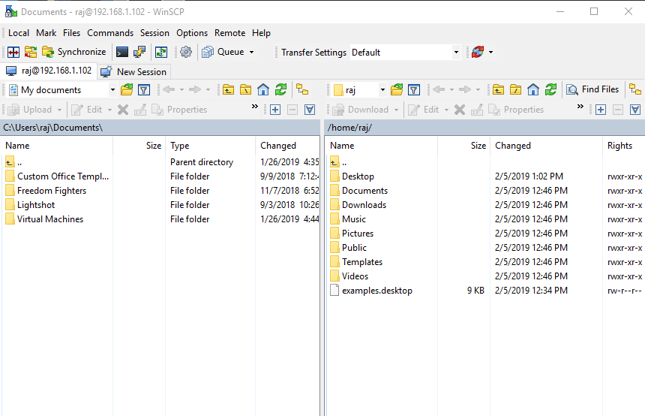Click the local directory tree icon
The height and width of the screenshot is (416, 645).
(x=302, y=90)
